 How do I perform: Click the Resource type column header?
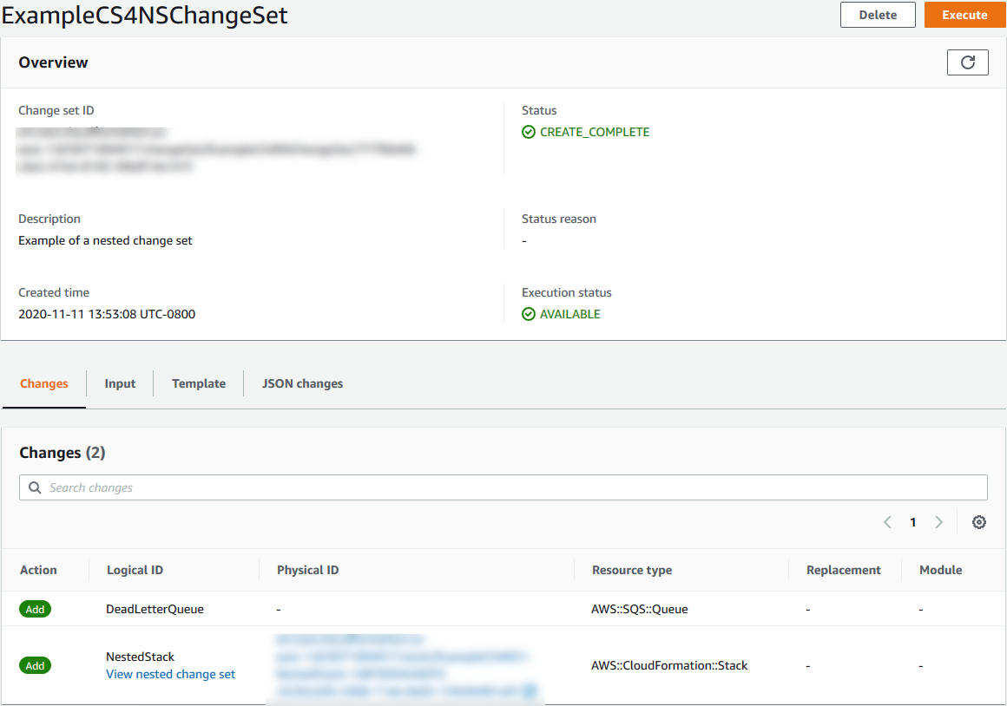pyautogui.click(x=631, y=570)
